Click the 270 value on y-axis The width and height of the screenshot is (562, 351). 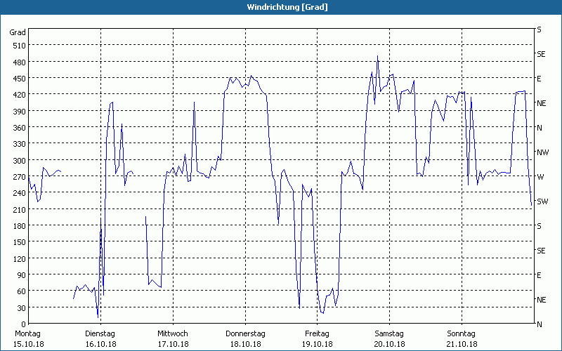pos(18,177)
